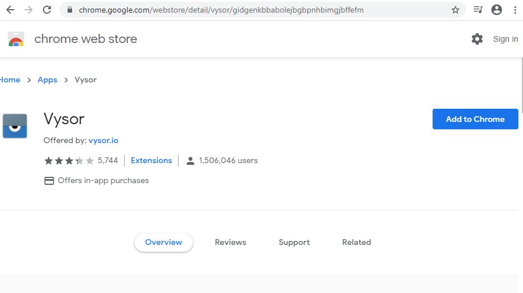Open the Support tab
The height and width of the screenshot is (293, 523).
pyautogui.click(x=294, y=243)
